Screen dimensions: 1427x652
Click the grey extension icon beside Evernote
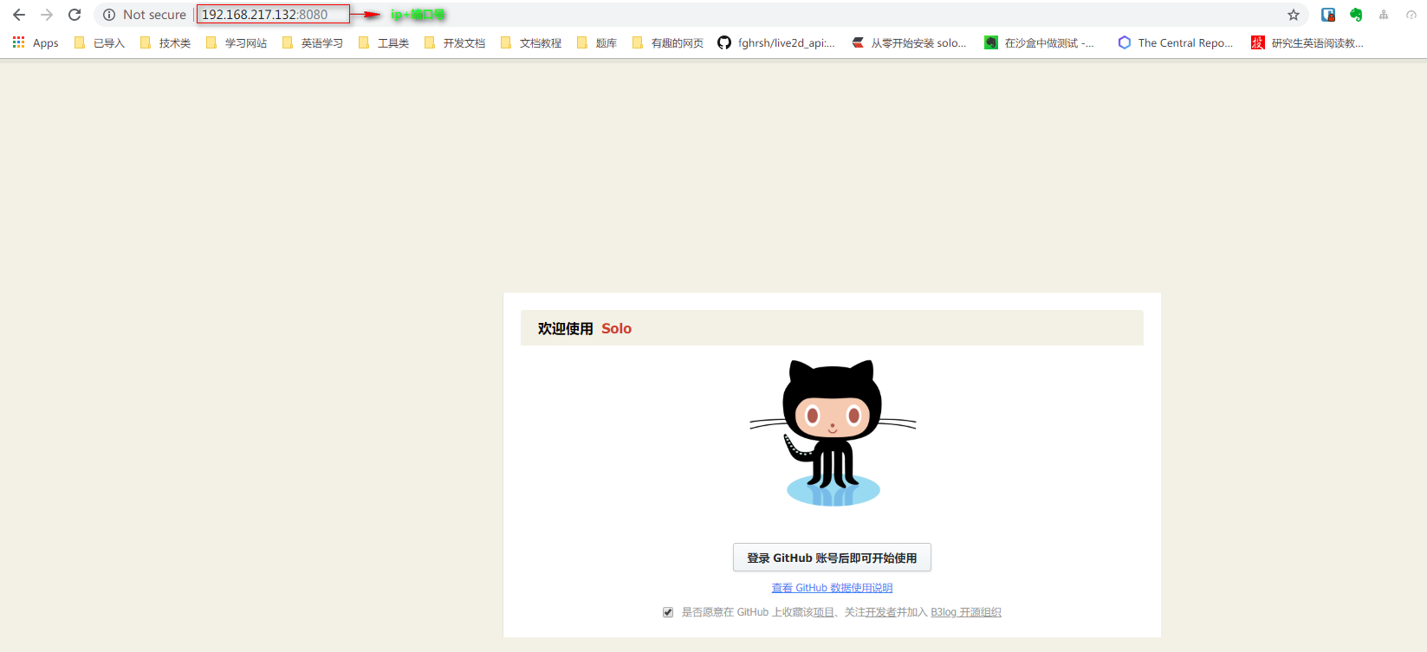[1384, 15]
